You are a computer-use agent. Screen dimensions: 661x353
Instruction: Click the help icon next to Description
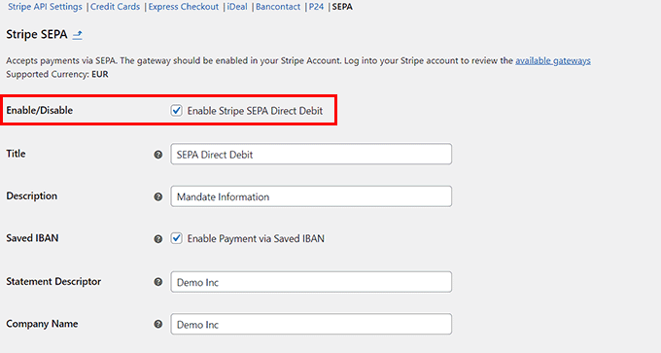point(158,197)
